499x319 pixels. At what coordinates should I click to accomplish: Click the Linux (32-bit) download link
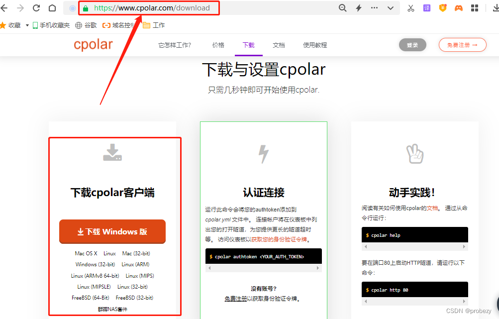132,287
